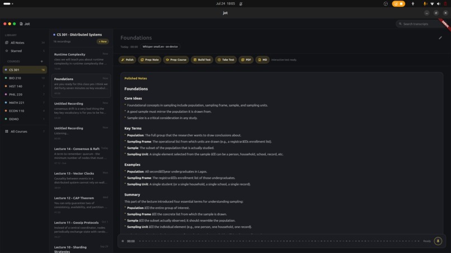Click the microphone indicator in top bar

pos(425,4)
